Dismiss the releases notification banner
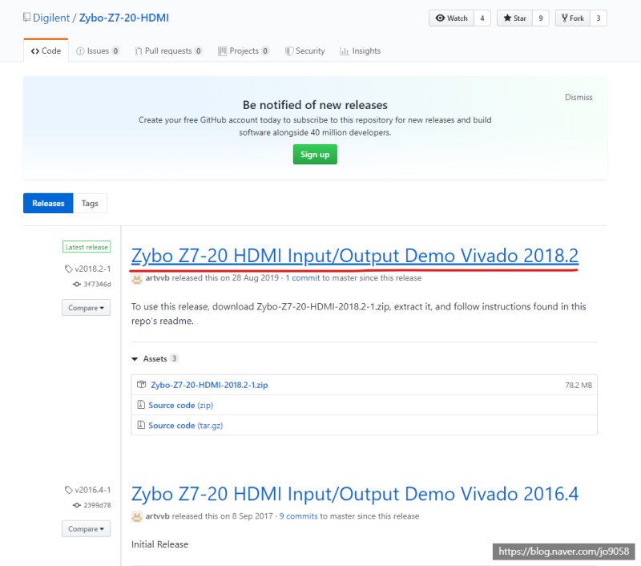 point(579,97)
